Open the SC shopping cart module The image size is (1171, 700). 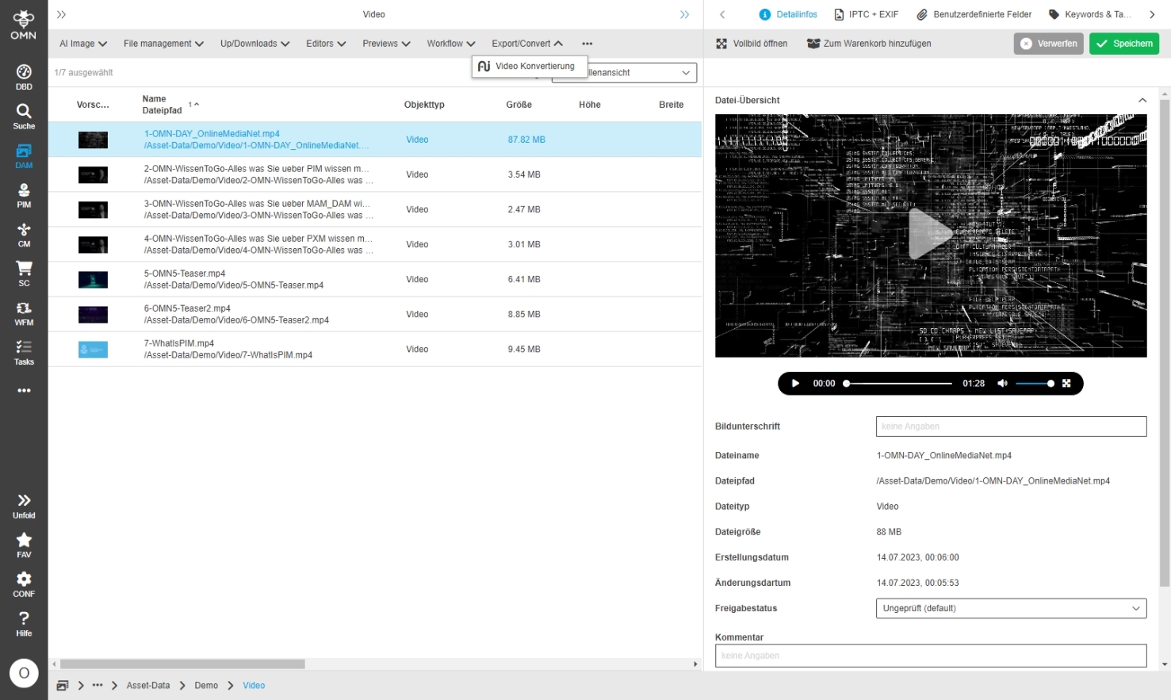(x=24, y=273)
